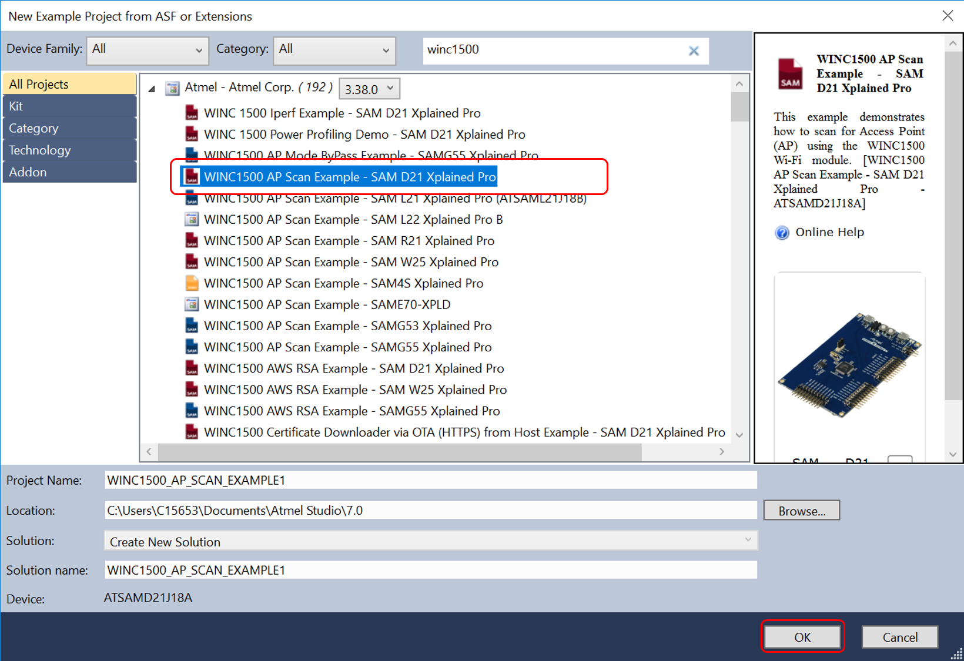The height and width of the screenshot is (661, 964).
Task: Expand the Solution dropdown 'Create New Solution'
Action: [x=430, y=541]
